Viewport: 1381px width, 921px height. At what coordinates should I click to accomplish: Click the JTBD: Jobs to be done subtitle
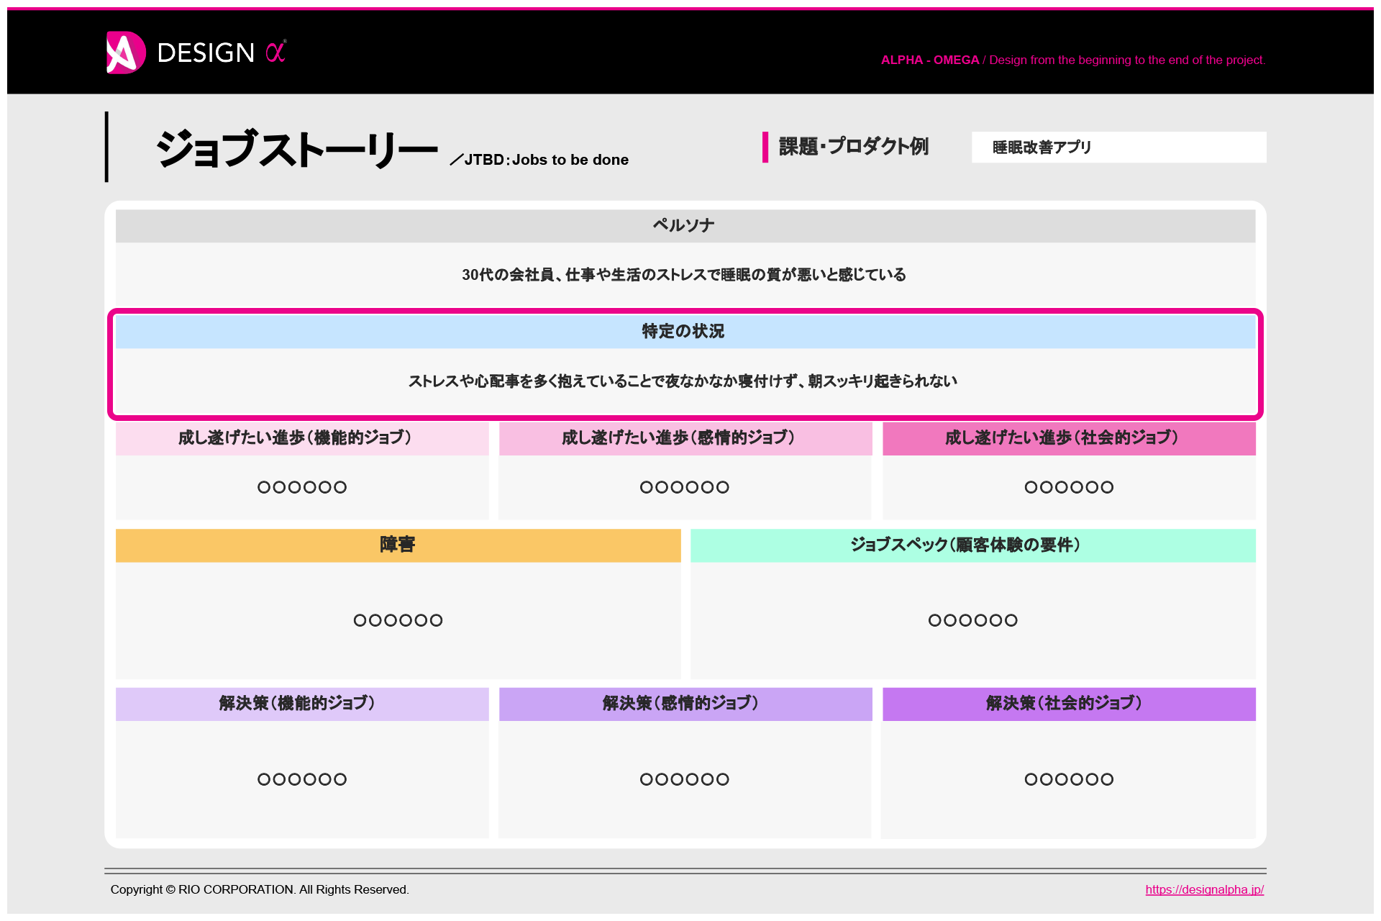click(539, 160)
